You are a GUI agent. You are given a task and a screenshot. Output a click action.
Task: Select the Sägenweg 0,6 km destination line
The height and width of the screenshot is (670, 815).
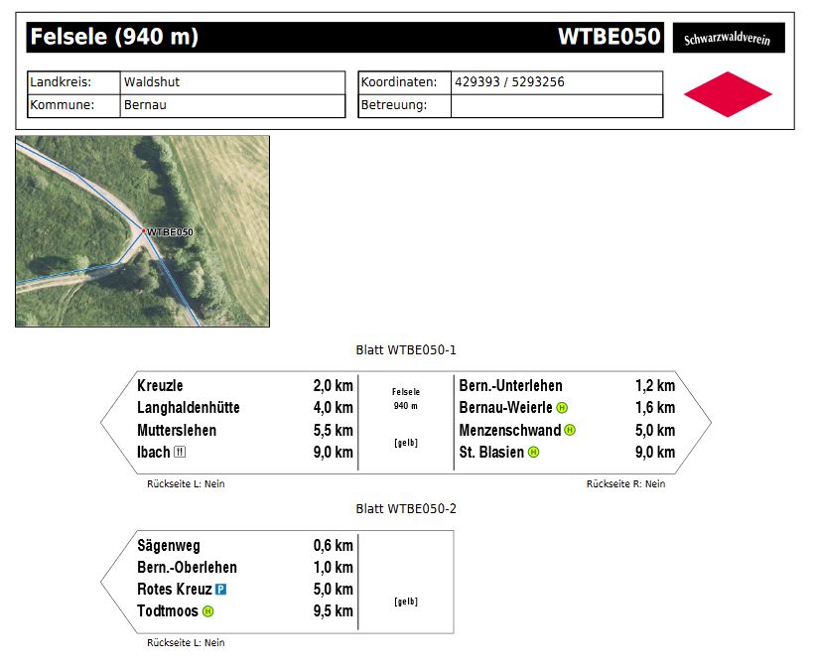coord(244,546)
